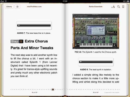Seek within the AUDIO 7 progress bar

coord(34,25)
